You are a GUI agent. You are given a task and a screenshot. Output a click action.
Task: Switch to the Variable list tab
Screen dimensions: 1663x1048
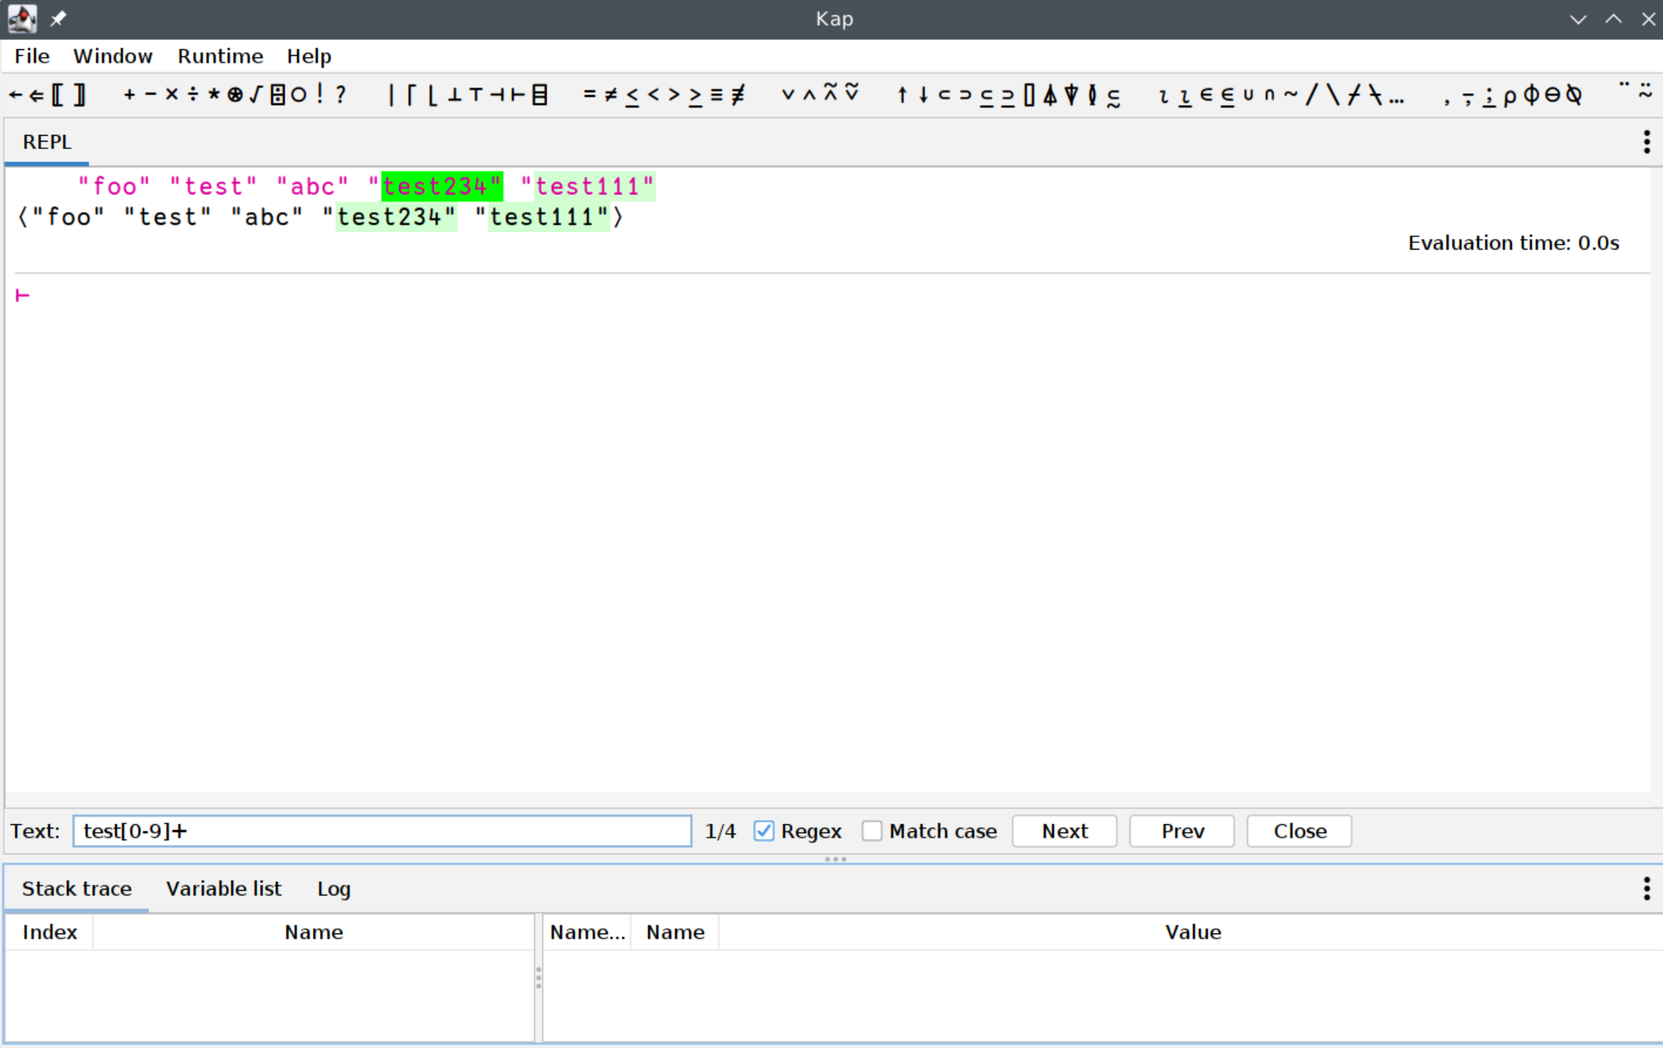[x=224, y=889]
